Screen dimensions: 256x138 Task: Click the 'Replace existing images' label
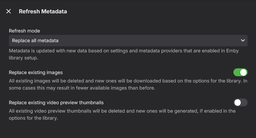(x=36, y=73)
